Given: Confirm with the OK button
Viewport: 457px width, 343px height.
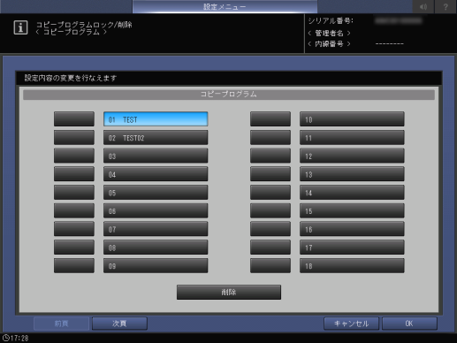Looking at the screenshot, I should [x=409, y=324].
